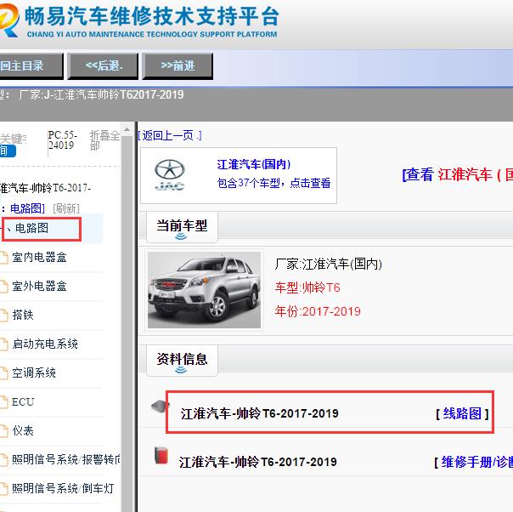Click the 江淮汽车-帅铃T6-2017- tree root

46,188
